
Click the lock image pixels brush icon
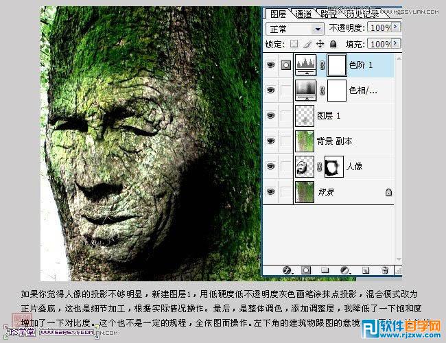click(x=307, y=44)
